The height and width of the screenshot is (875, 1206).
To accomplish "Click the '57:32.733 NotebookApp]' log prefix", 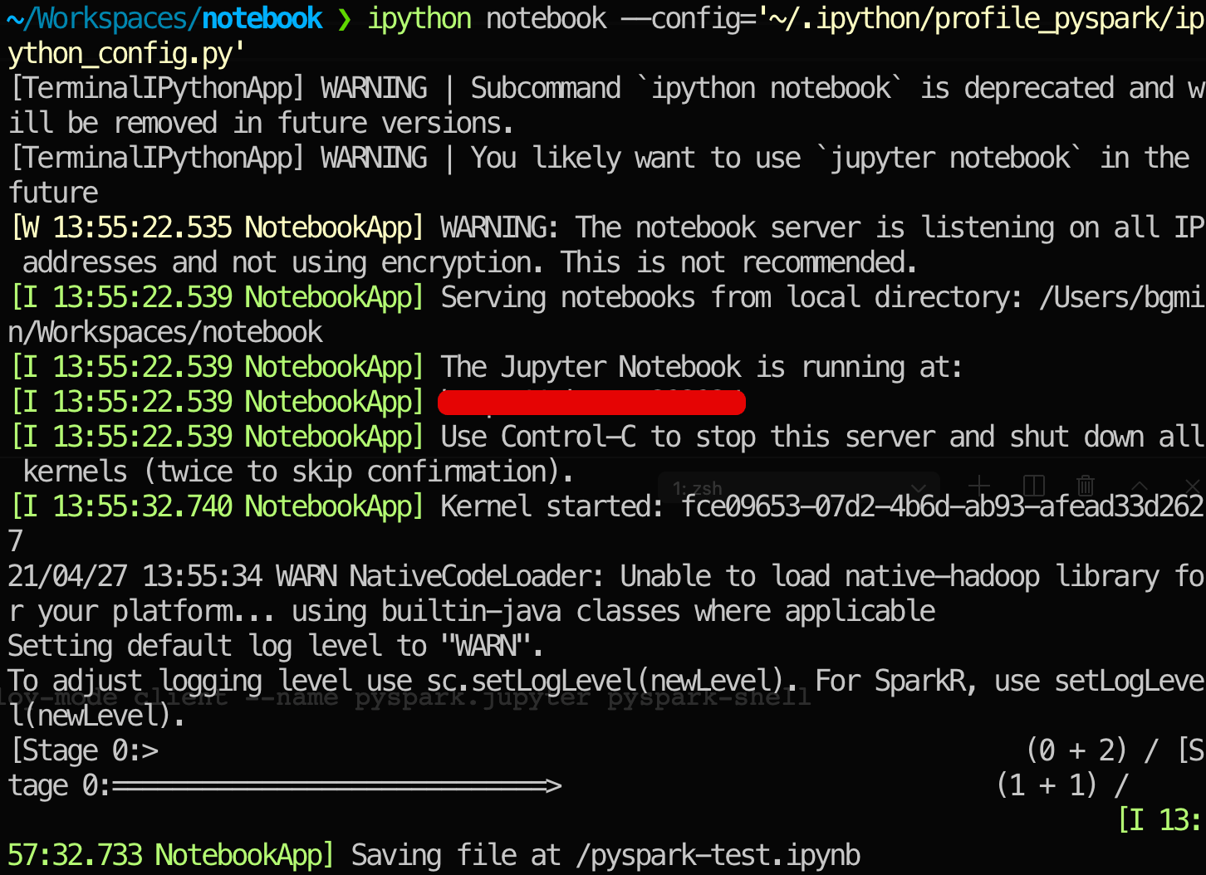I will click(x=170, y=855).
